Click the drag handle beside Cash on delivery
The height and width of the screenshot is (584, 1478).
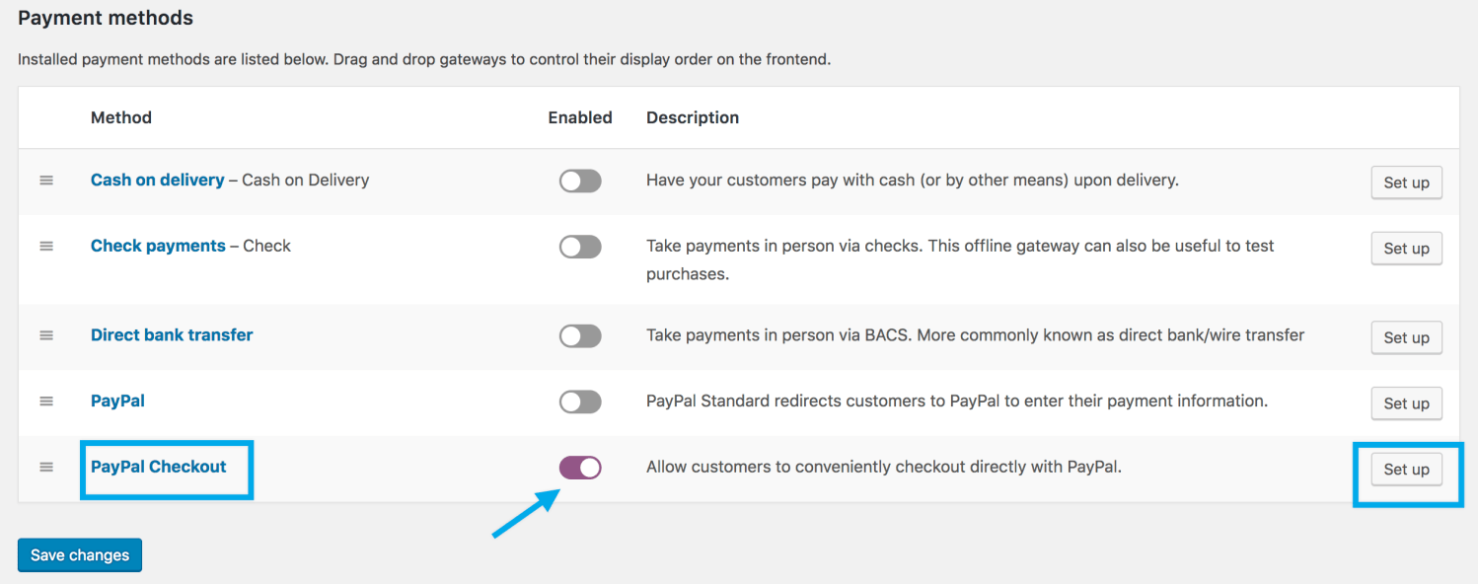pos(46,181)
